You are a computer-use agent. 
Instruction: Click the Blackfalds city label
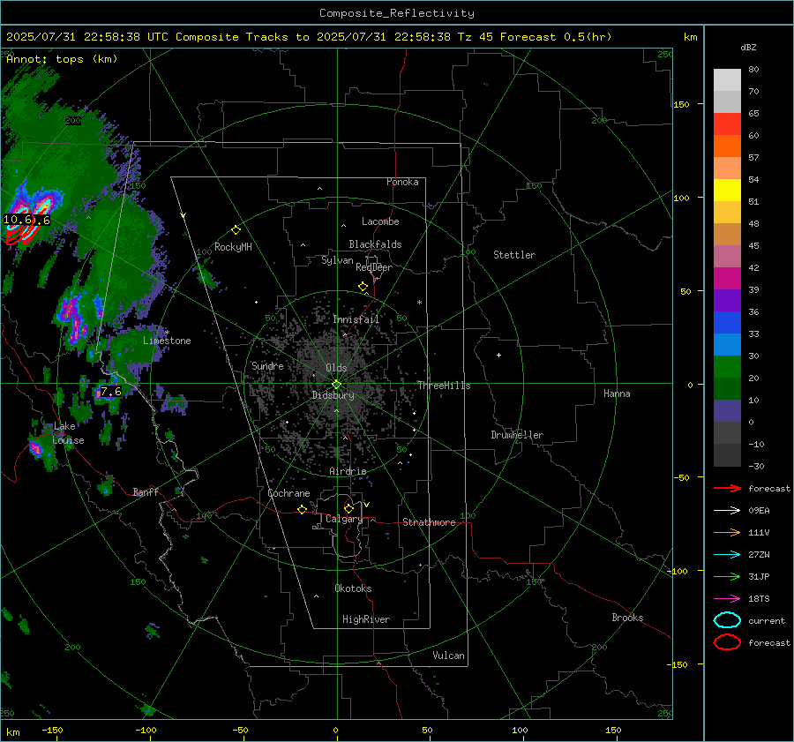(375, 244)
